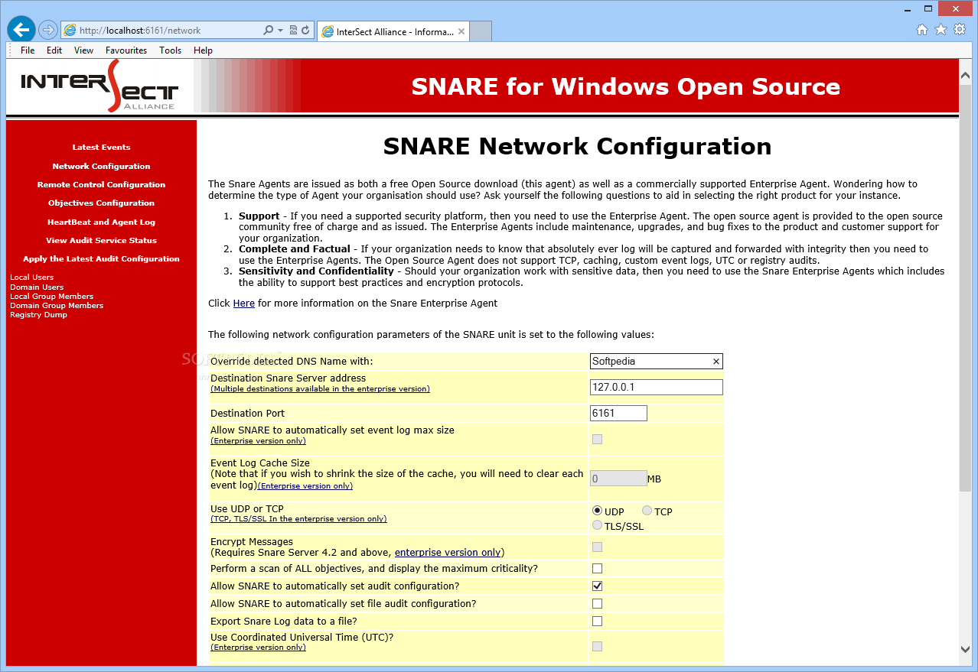Click 'Multiple destinations available in enterprise version' link
Viewport: 978px width, 672px height.
tap(320, 389)
